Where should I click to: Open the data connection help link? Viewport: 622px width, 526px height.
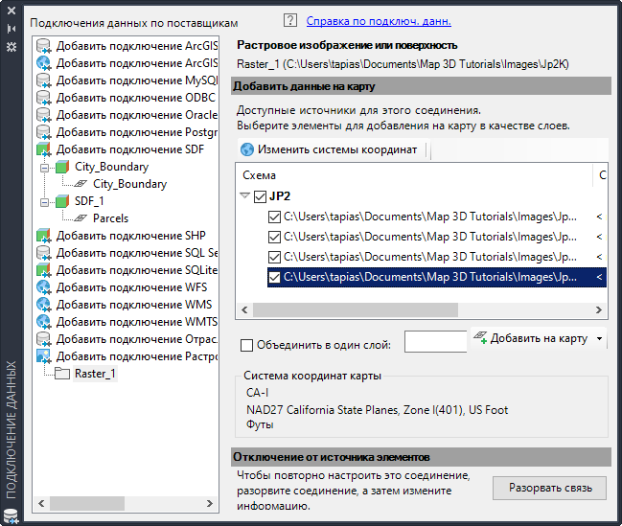pyautogui.click(x=379, y=21)
